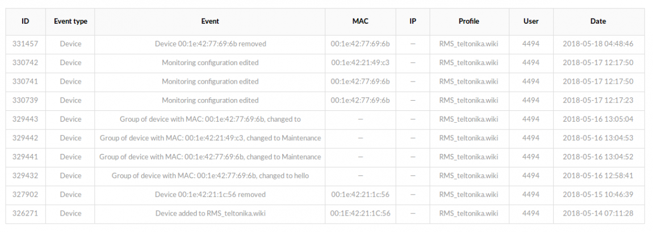
Task: Select event row with ID 331457
Action: pos(26,44)
